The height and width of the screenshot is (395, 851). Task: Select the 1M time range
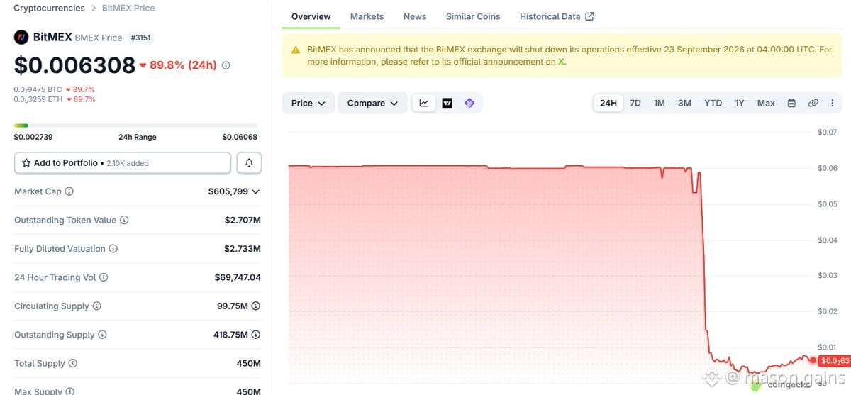tap(660, 103)
